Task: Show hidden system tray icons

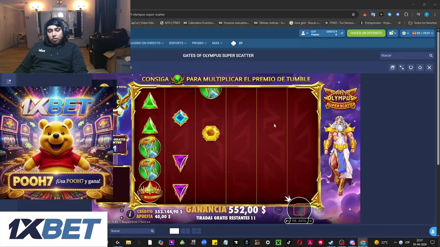Action: (395, 243)
